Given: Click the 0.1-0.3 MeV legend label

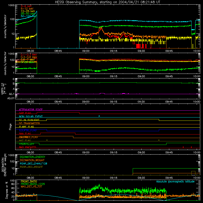Looking at the screenshot, I should [29, 55].
